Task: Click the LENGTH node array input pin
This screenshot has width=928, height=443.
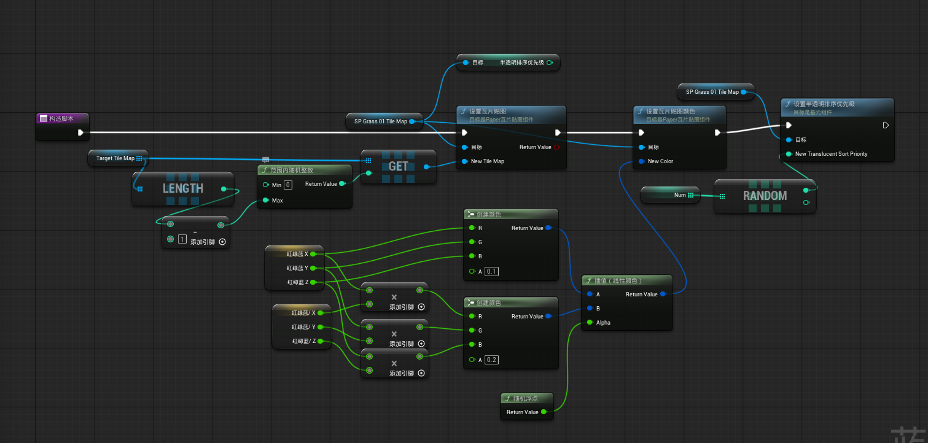Action: (x=140, y=189)
